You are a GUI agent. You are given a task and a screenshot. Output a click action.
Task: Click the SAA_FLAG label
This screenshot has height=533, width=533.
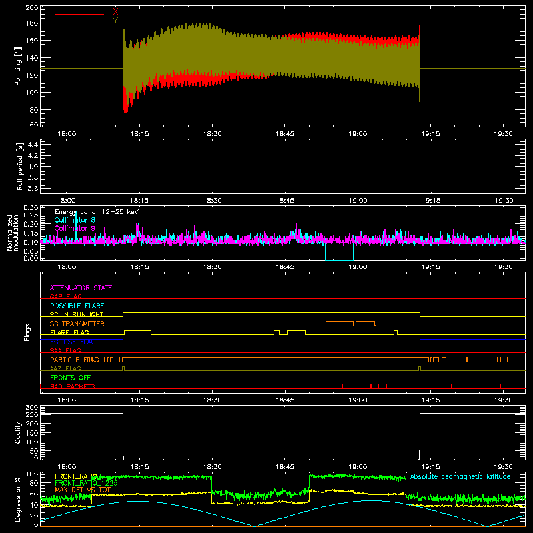click(65, 350)
